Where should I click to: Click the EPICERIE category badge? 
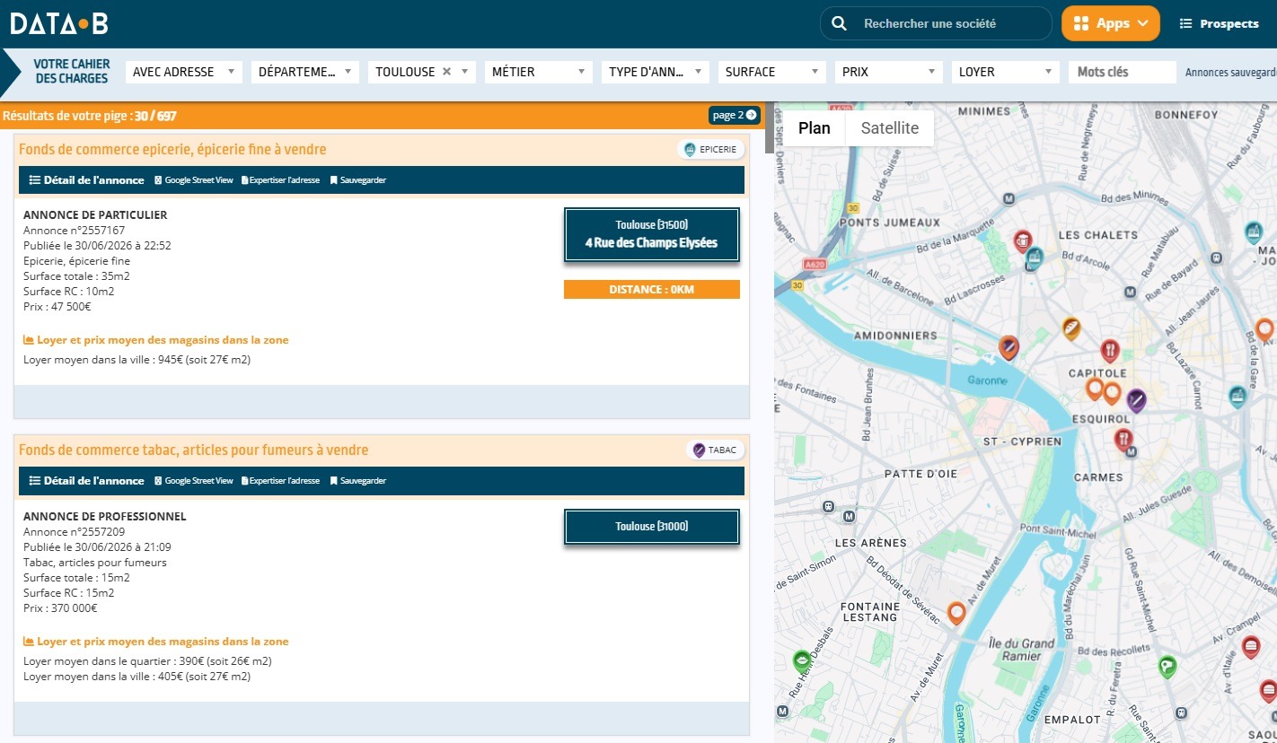tap(710, 150)
